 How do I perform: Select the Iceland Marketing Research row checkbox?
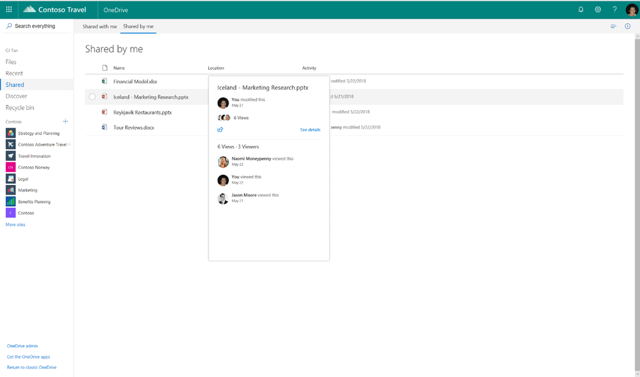pyautogui.click(x=92, y=97)
